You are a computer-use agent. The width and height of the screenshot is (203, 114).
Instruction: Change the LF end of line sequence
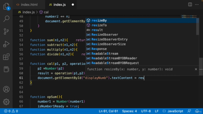click(157, 111)
